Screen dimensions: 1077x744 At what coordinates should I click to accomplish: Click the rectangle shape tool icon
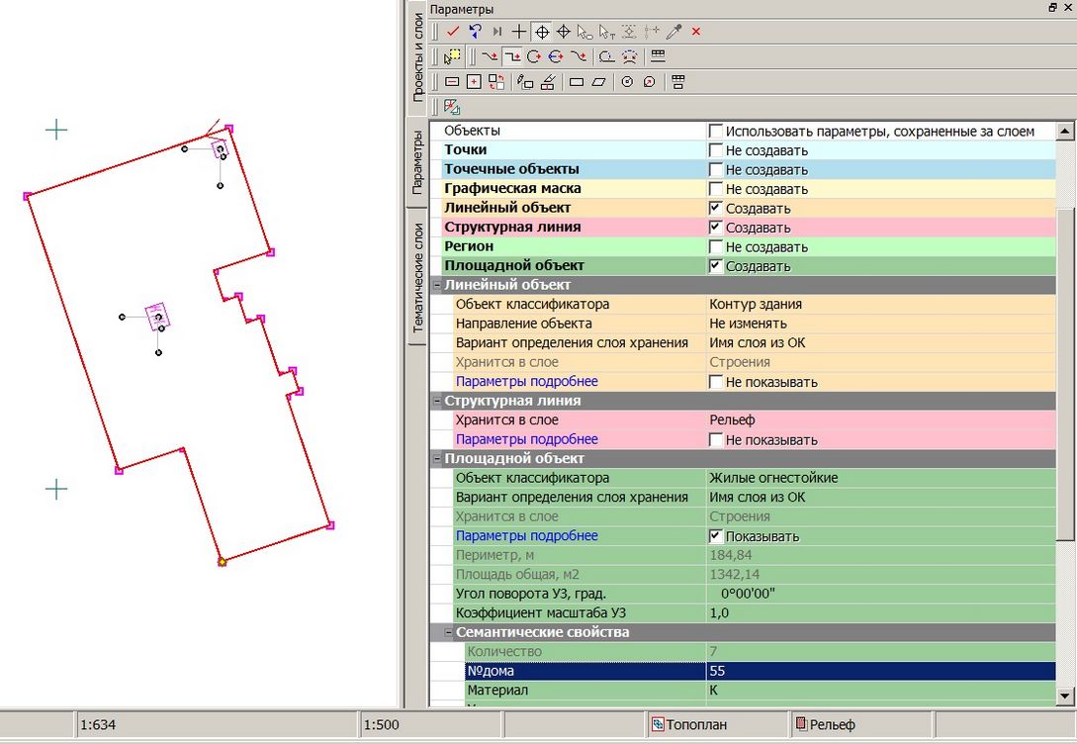pyautogui.click(x=578, y=82)
